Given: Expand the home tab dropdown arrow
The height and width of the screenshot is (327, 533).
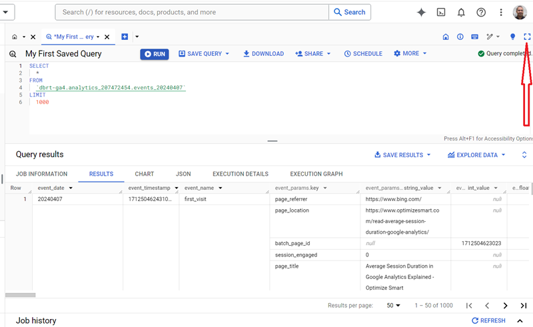Looking at the screenshot, I should (24, 37).
